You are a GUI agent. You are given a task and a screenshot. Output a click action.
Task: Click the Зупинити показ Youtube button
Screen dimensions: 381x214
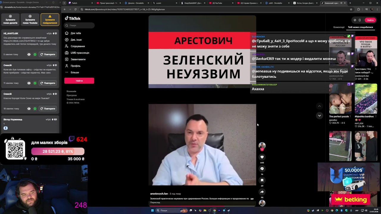30,20
